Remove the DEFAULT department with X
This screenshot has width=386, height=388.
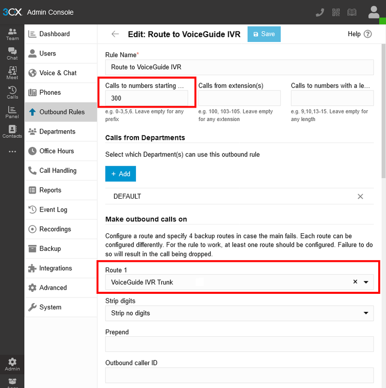[x=360, y=197]
